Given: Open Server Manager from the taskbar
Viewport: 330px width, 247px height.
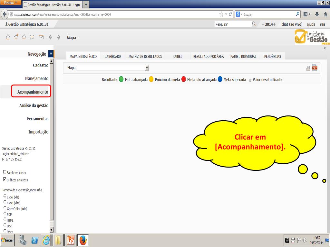Looking at the screenshot, I should point(23,240).
